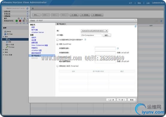The width and height of the screenshot is (166, 117).
Task: Select the Sysprep customization radio option
Action: coord(57,66)
